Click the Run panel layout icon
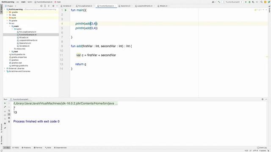The width and height of the screenshot is (271, 152). pyautogui.click(x=5, y=123)
